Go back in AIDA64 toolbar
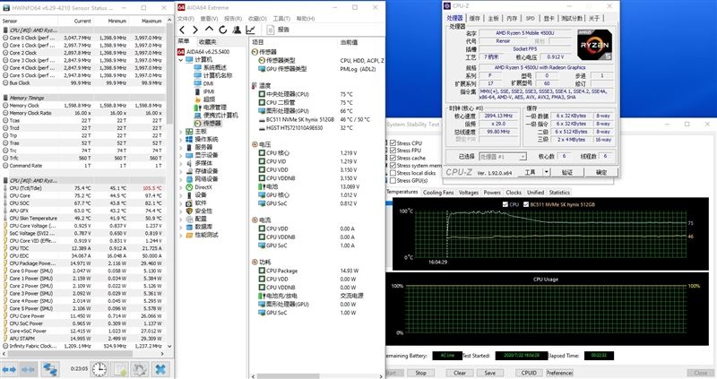This screenshot has height=379, width=717. (182, 30)
